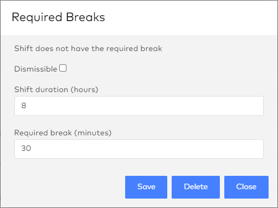This screenshot has height=208, width=278.
Task: Dismiss the dialog using the Close button
Action: 246,187
